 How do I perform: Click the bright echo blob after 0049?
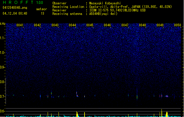point(167,96)
